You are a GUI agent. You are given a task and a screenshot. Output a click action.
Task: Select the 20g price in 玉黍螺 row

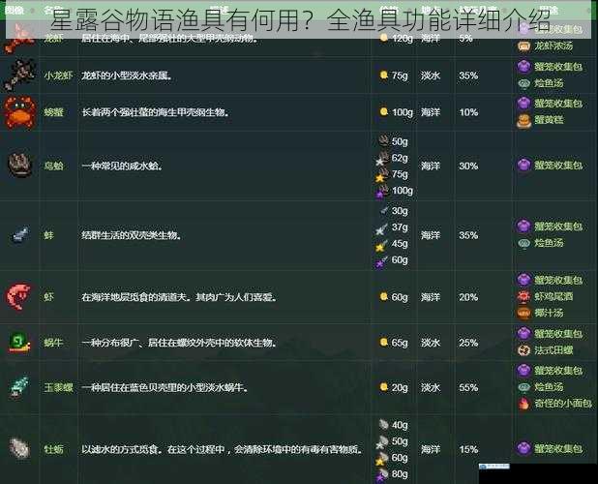pos(400,387)
